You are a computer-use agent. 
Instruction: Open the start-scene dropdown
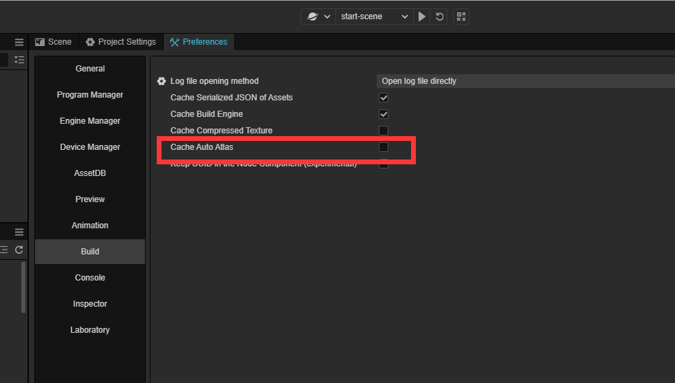click(374, 17)
